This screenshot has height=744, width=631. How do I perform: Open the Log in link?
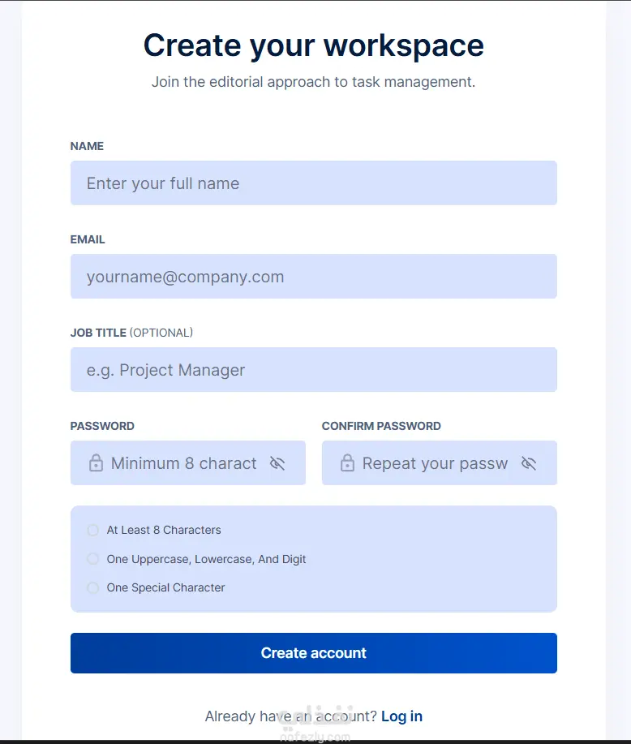(x=401, y=716)
